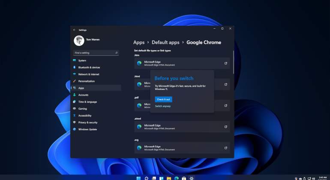Open the Windows Start menu
The height and width of the screenshot is (180, 330).
138,178
